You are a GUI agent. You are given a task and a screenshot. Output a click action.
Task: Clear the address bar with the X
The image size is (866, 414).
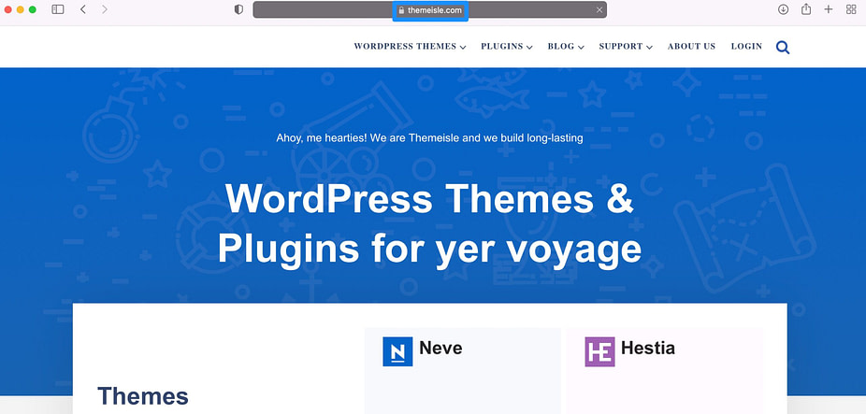click(x=599, y=10)
